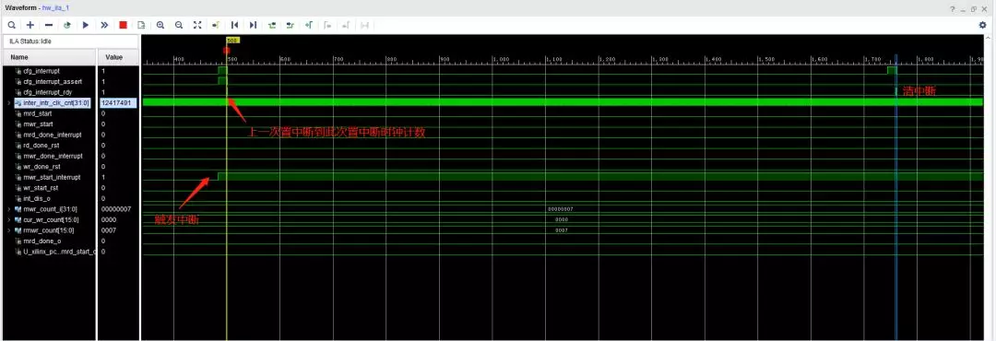Select the inter_intr_clk_cnt[31:0] signal name
996x341 pixels.
56,103
